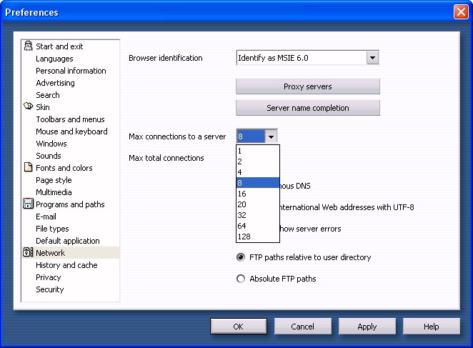Select FTP paths relative to user directory
The image size is (473, 348).
pyautogui.click(x=241, y=257)
